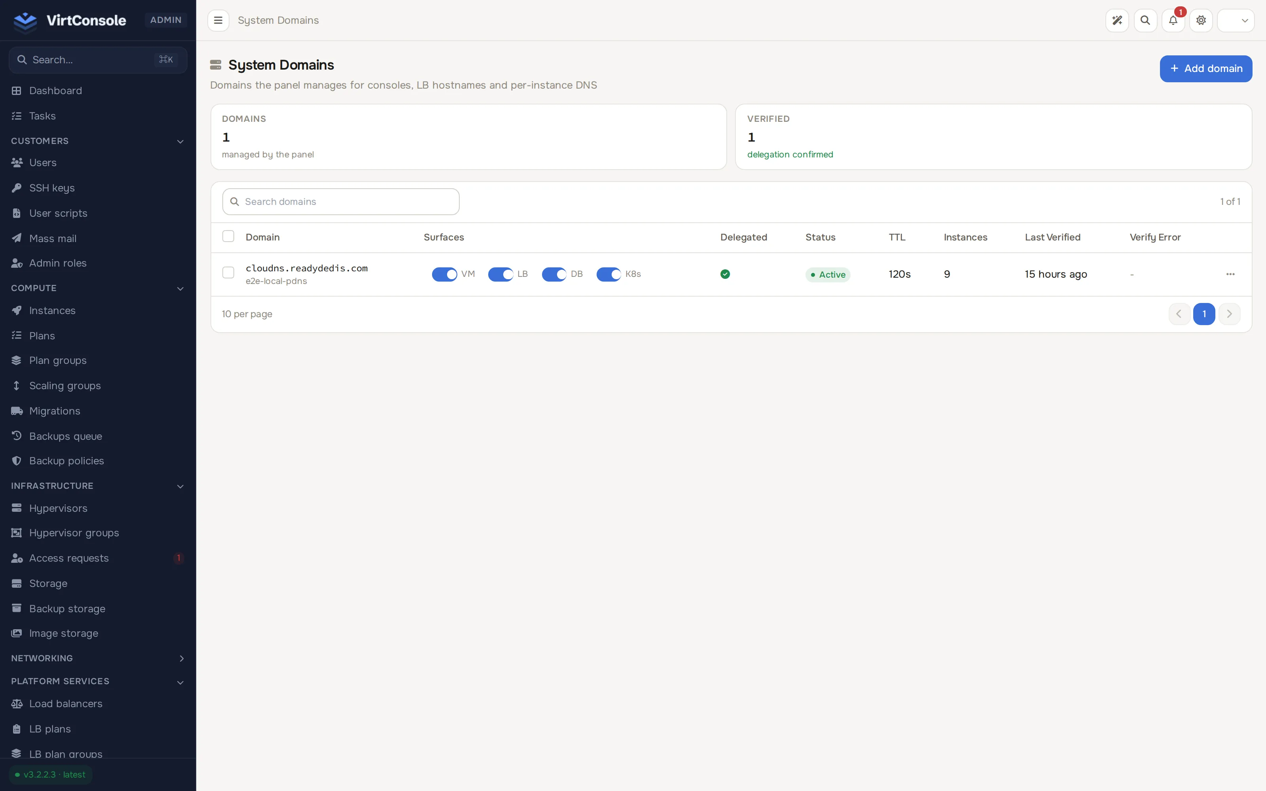Open the search icon in top bar
1266x791 pixels.
point(1145,21)
